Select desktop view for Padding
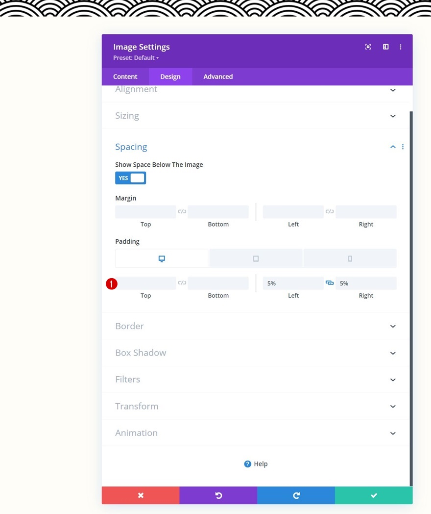This screenshot has height=514, width=431. (162, 258)
